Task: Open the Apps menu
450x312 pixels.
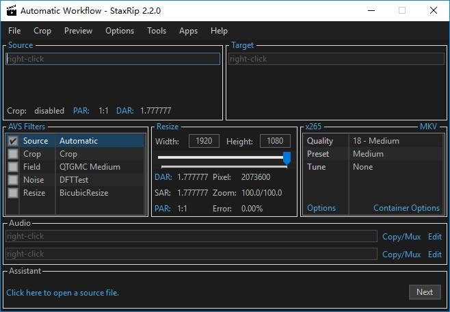Action: (x=188, y=31)
